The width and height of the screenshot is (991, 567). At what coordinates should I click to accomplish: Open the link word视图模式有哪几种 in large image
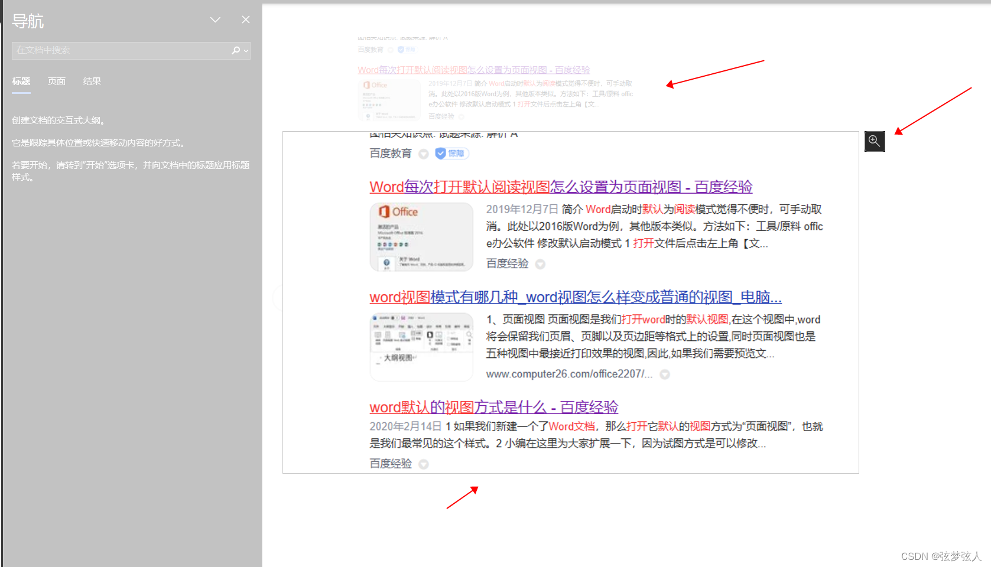tap(576, 297)
